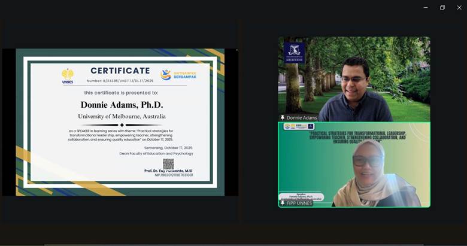The width and height of the screenshot is (467, 246).
Task: Click the name Donnie Adams, Ph.D. on certificate
Action: pos(122,105)
